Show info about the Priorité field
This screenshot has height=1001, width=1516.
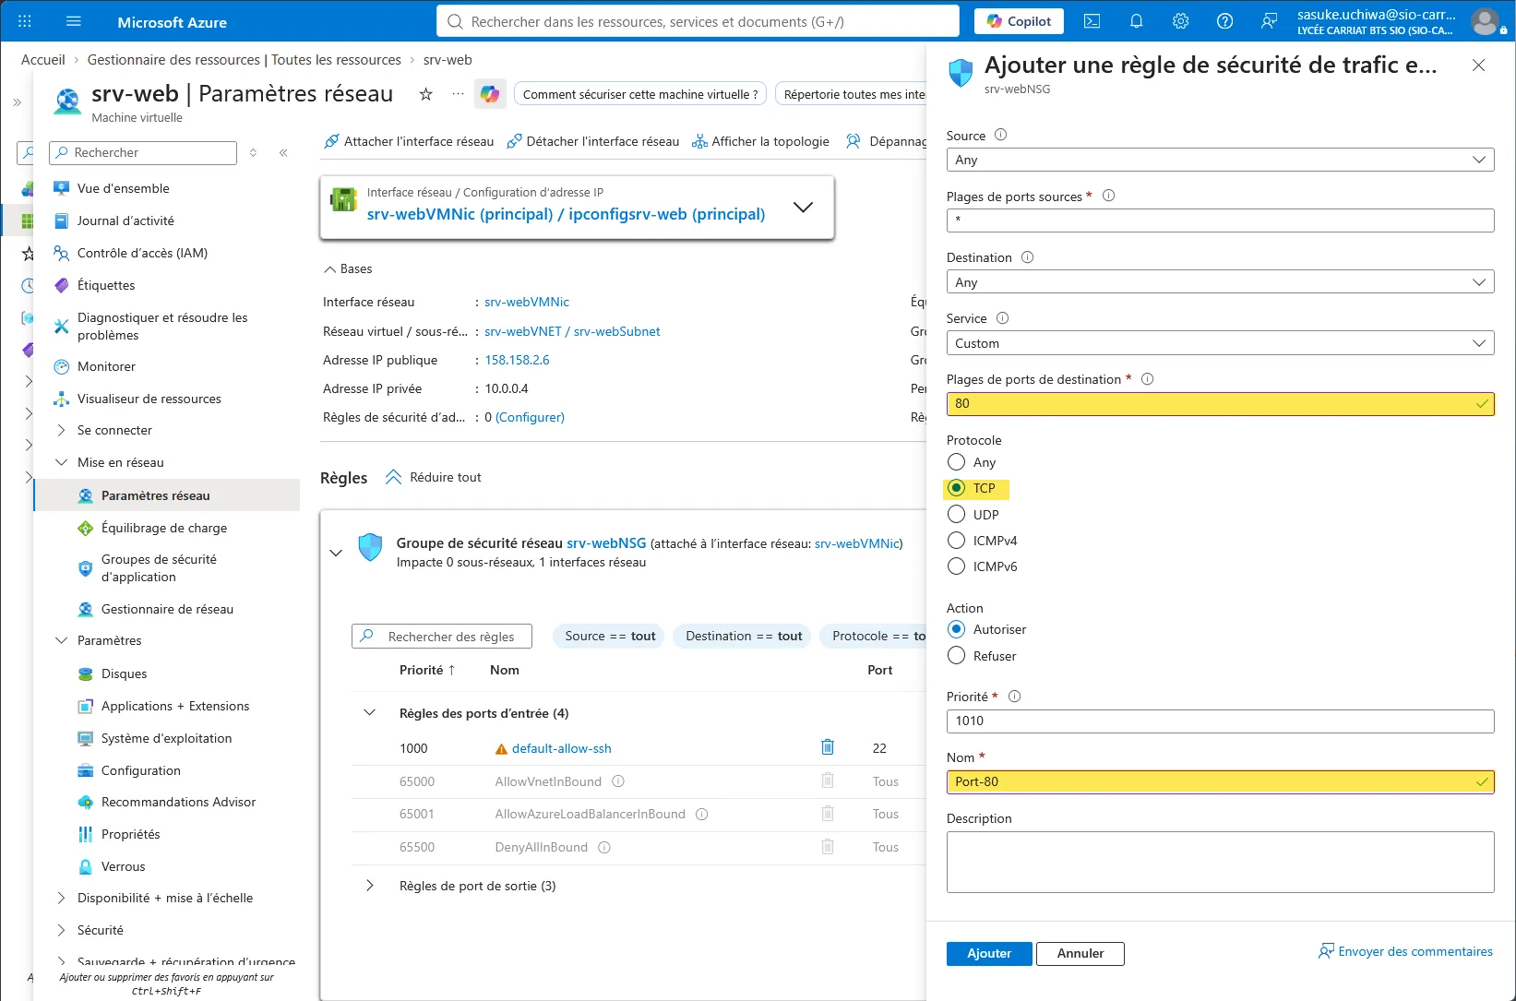pos(1014,697)
